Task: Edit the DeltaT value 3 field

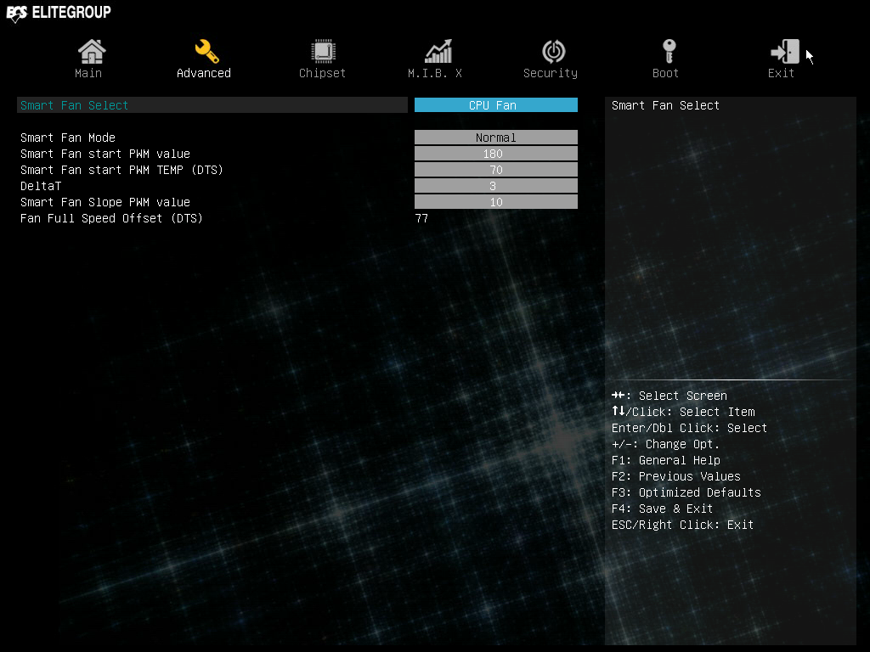Action: coord(496,186)
